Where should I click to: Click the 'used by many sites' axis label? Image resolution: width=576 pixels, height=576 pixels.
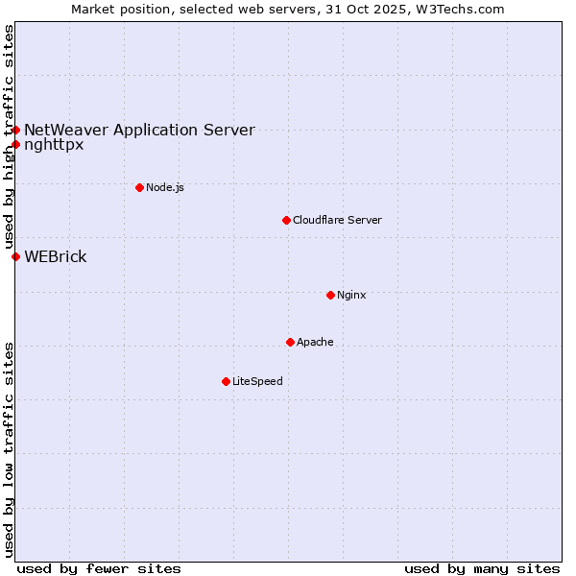(x=482, y=568)
